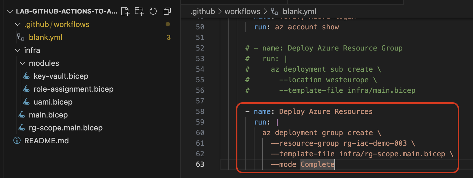
Task: Click the Bicep icon beside key-vault.bicep
Action: pyautogui.click(x=27, y=76)
